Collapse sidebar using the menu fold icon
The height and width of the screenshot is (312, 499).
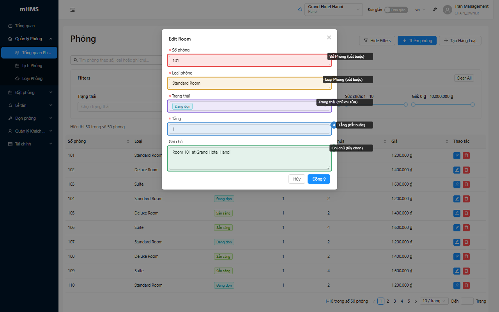(x=73, y=10)
